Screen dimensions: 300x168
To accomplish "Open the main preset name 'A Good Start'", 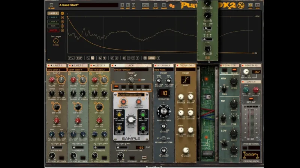I will (x=88, y=5).
